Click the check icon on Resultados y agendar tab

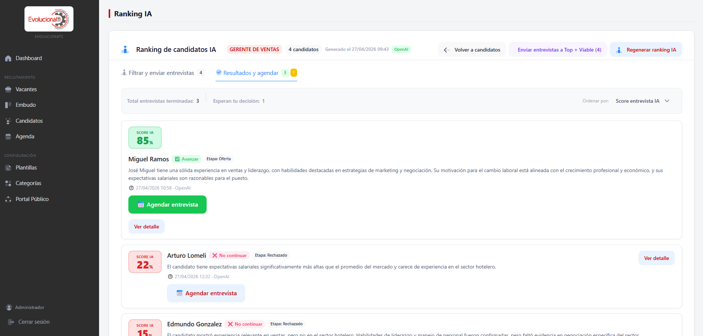[219, 72]
